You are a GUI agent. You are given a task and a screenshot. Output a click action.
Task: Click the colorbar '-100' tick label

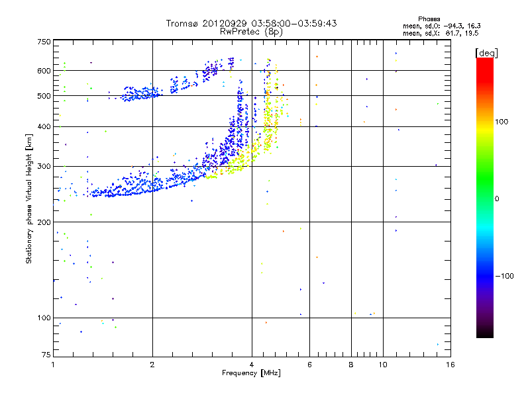coord(504,276)
